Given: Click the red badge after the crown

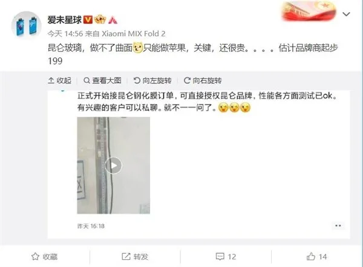Looking at the screenshot, I should (113, 20).
